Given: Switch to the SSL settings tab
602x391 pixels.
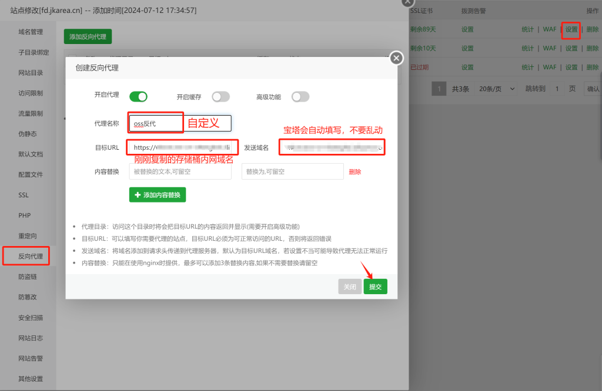Looking at the screenshot, I should (24, 195).
